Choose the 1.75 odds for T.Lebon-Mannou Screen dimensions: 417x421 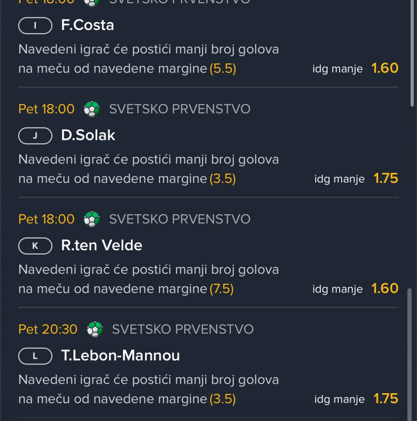point(386,399)
